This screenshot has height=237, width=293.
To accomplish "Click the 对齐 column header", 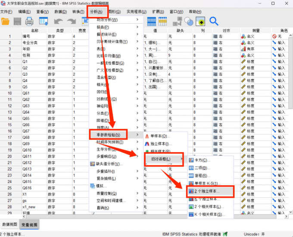I will tap(226, 31).
